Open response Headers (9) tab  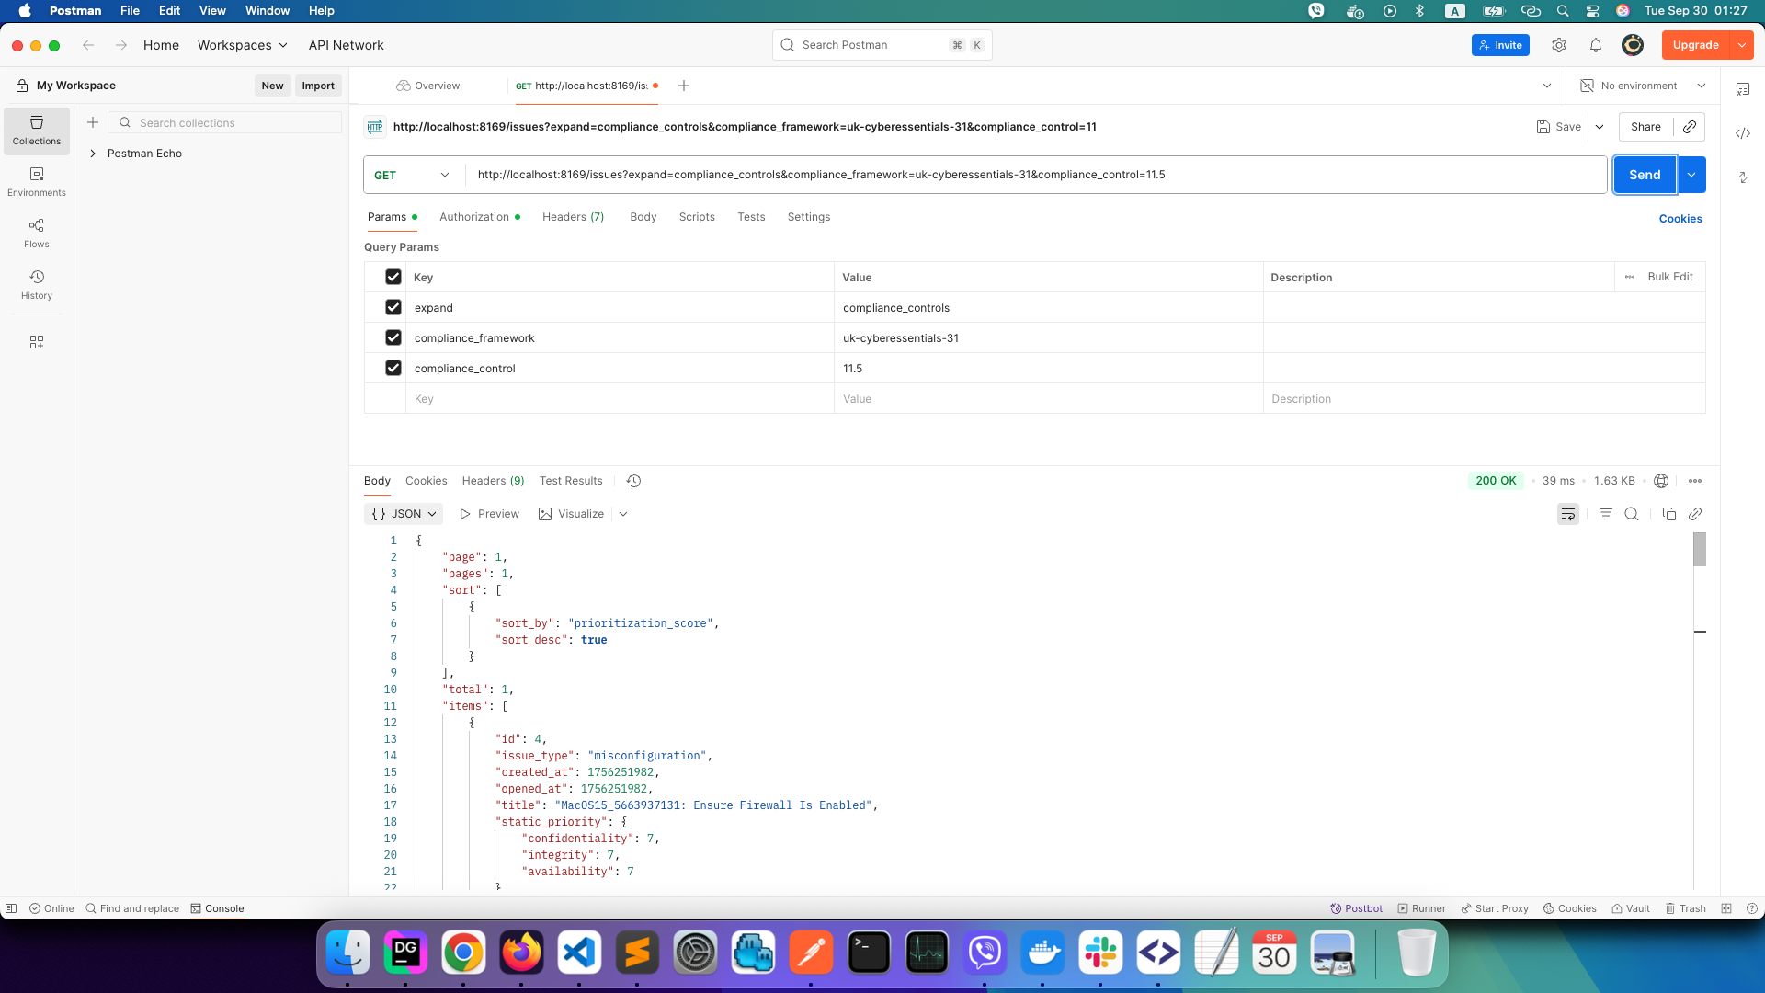tap(493, 481)
